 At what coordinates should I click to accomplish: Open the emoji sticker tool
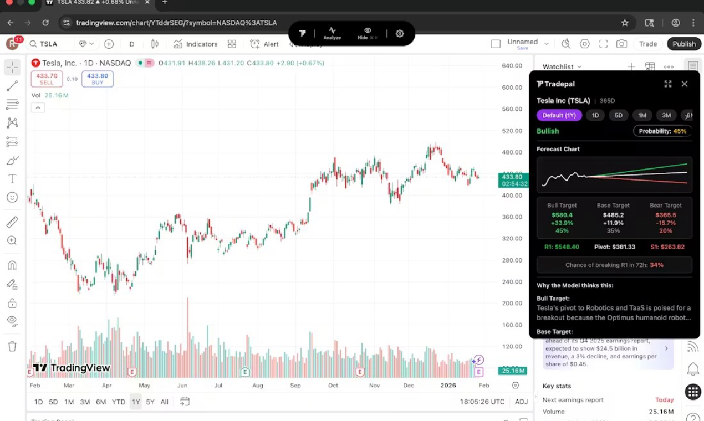click(12, 197)
